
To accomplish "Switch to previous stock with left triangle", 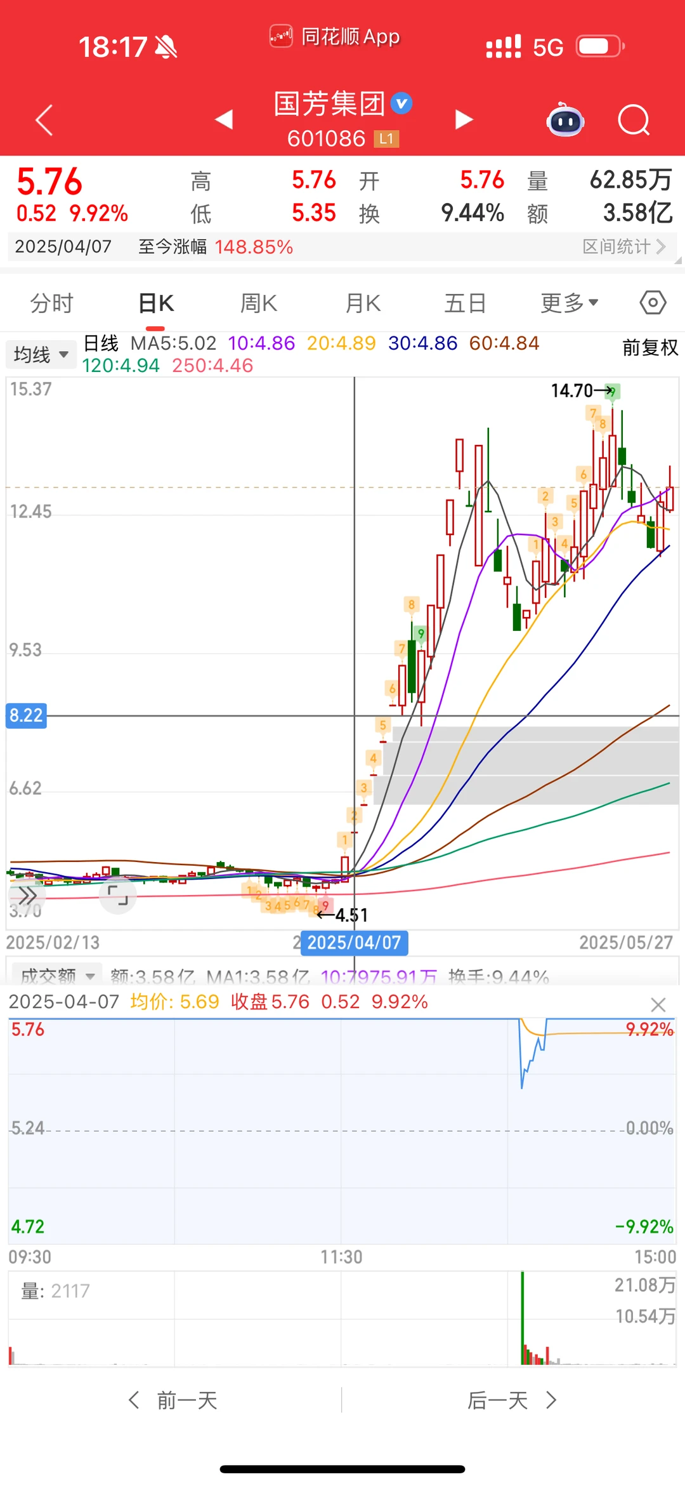I will (x=224, y=119).
